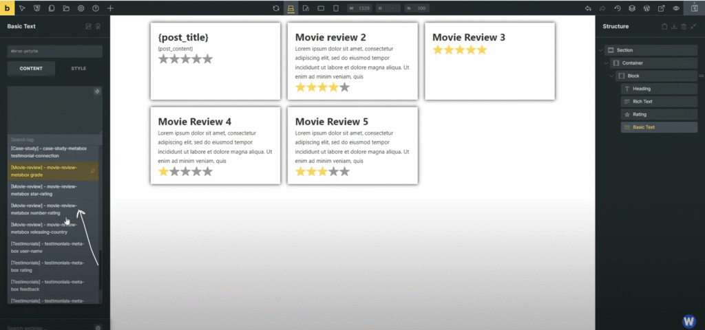Image resolution: width=705 pixels, height=330 pixels.
Task: Collapse the Container tree chevron
Action: point(607,63)
